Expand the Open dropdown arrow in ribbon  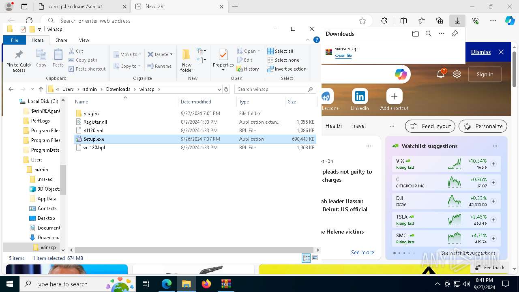259,51
